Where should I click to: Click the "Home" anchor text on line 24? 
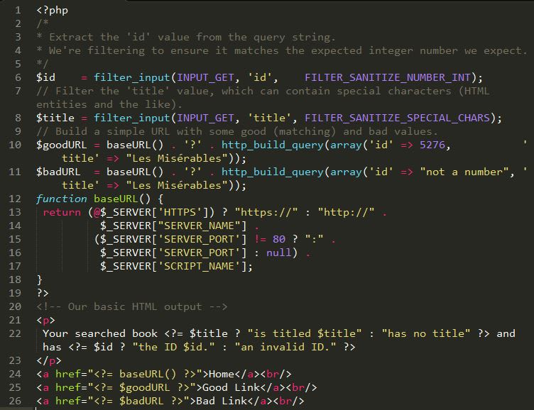222,375
